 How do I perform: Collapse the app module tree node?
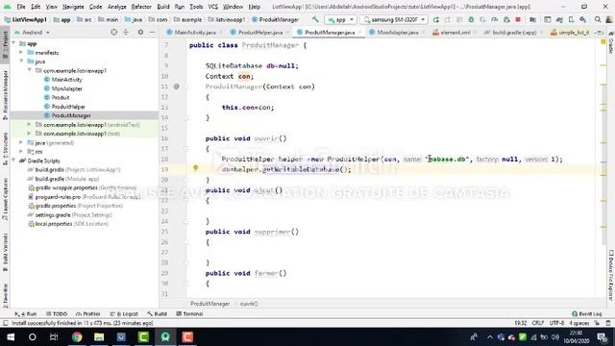14,43
